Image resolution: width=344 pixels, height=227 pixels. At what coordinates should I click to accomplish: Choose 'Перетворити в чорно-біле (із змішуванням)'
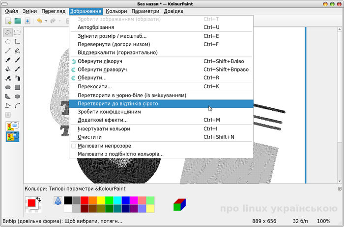[x=161, y=96]
